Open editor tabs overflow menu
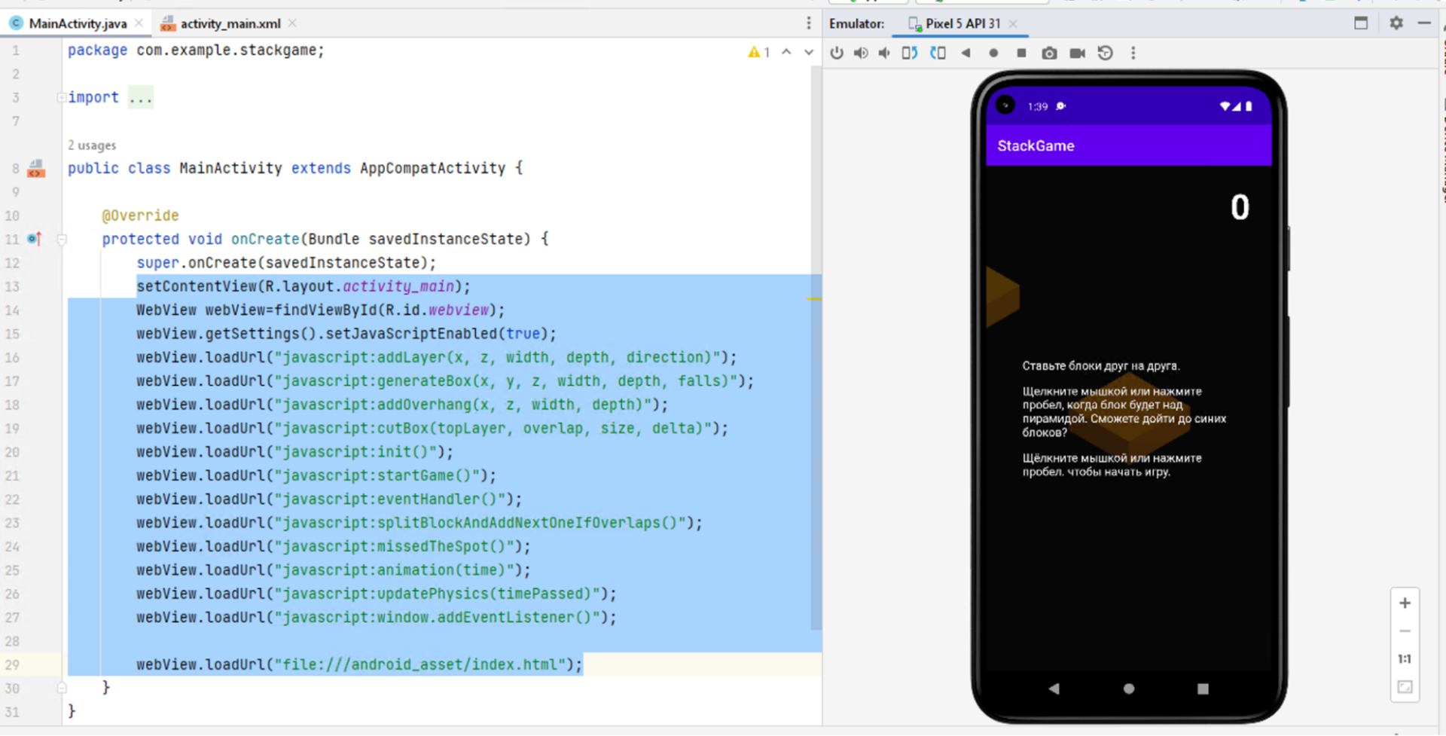Viewport: 1446px width, 736px height. [x=809, y=23]
